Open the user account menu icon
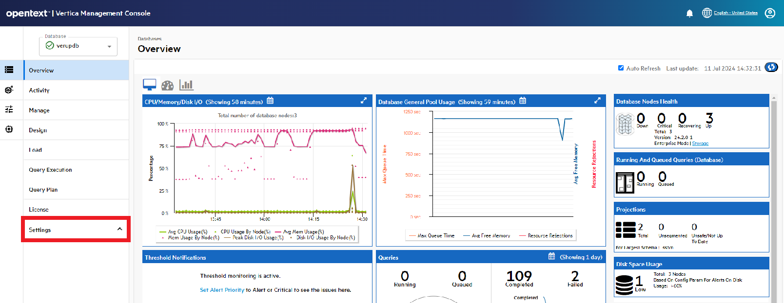 click(770, 13)
